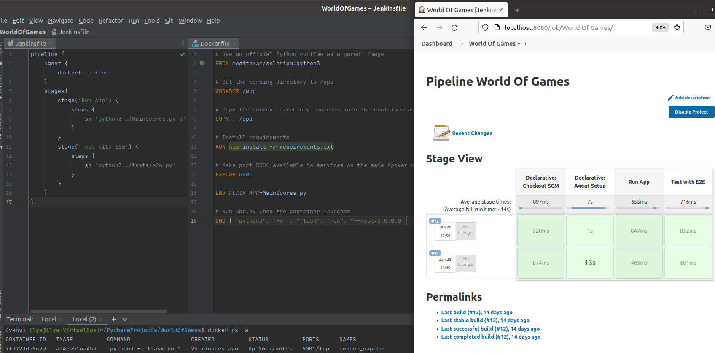Open the Help menu
The width and height of the screenshot is (715, 353).
pyautogui.click(x=213, y=21)
